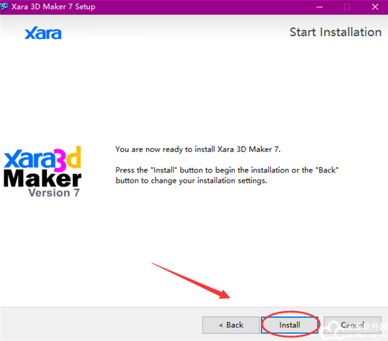
Task: Click the Version 7 logo text
Action: pos(54,193)
